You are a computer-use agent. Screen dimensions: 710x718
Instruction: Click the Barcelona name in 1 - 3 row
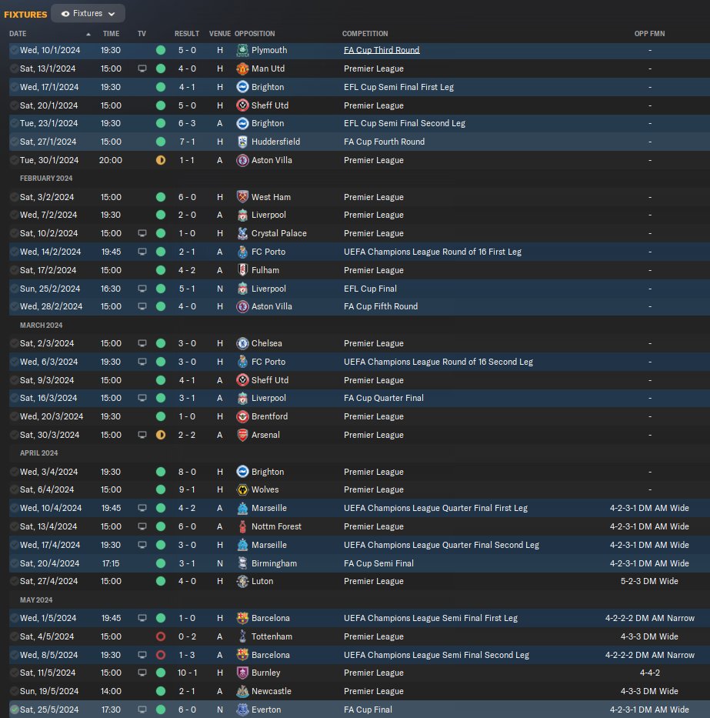tap(271, 655)
